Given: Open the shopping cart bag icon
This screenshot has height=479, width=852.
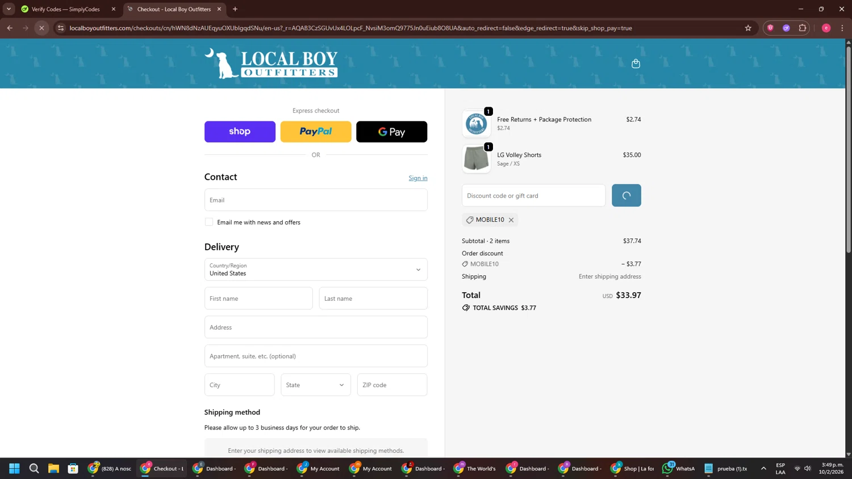Looking at the screenshot, I should point(636,64).
